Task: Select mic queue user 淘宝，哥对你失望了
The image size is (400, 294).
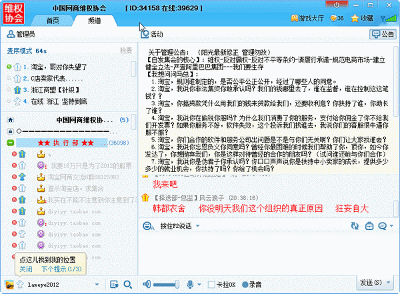Action: tap(59, 67)
